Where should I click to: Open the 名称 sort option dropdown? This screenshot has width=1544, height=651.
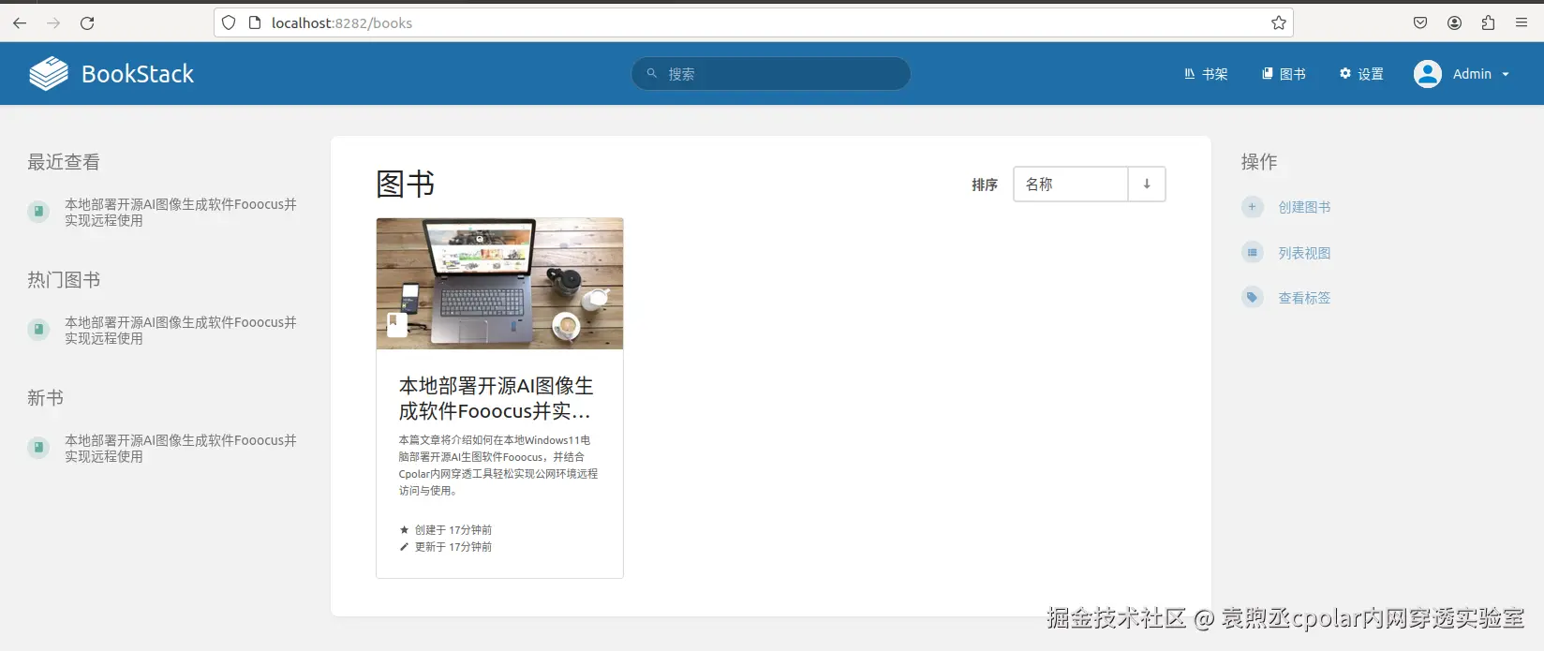point(1070,185)
